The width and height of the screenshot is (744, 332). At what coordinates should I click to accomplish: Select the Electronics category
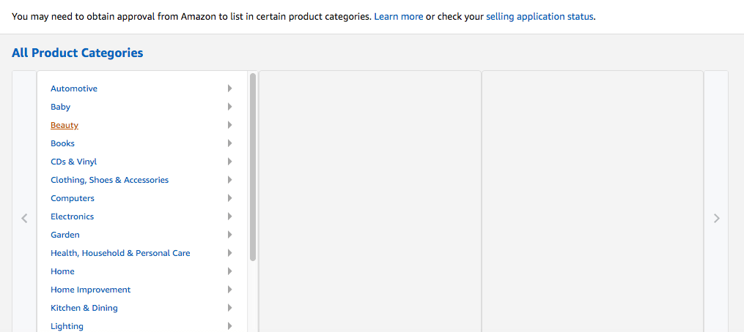[x=72, y=216]
